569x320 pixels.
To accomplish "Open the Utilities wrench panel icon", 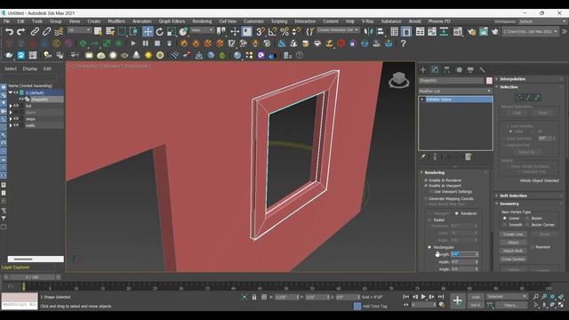I will pos(482,69).
